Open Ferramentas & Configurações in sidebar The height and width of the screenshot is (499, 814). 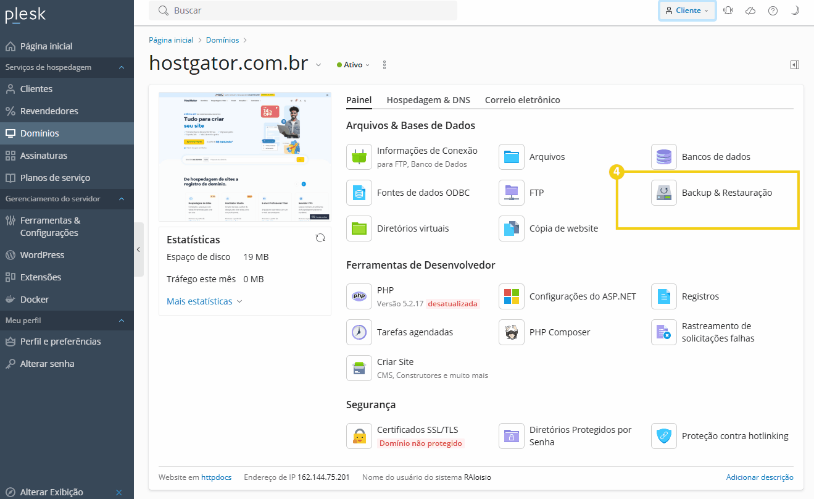pyautogui.click(x=67, y=227)
